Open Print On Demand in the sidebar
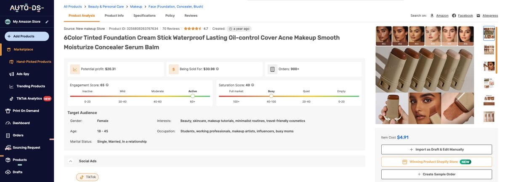Screen dimensions: 505x182 (x=22, y=111)
